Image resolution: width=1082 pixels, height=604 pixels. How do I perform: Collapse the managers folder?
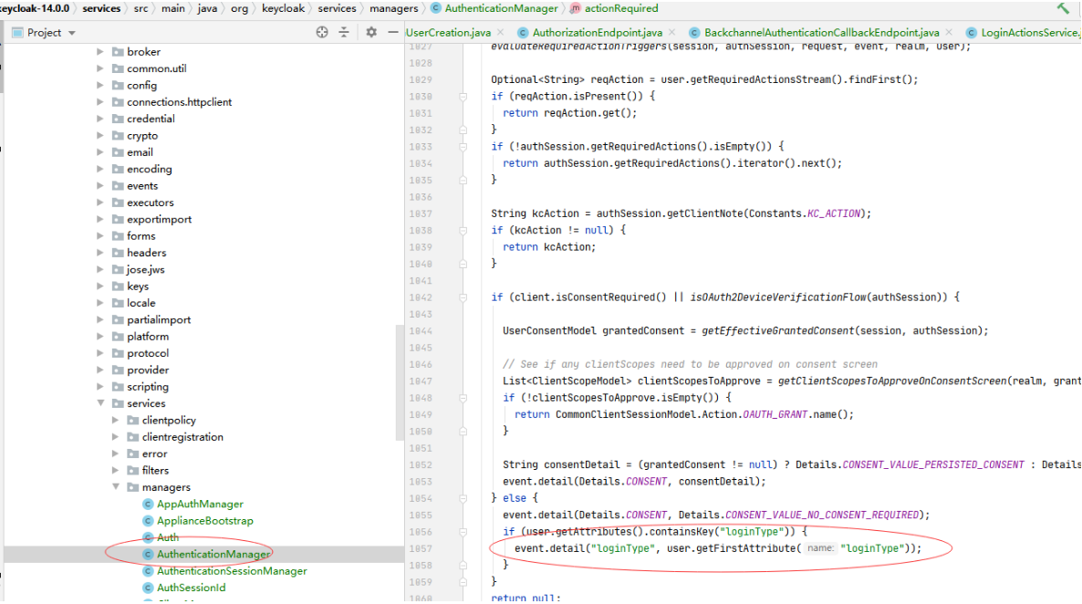point(115,486)
